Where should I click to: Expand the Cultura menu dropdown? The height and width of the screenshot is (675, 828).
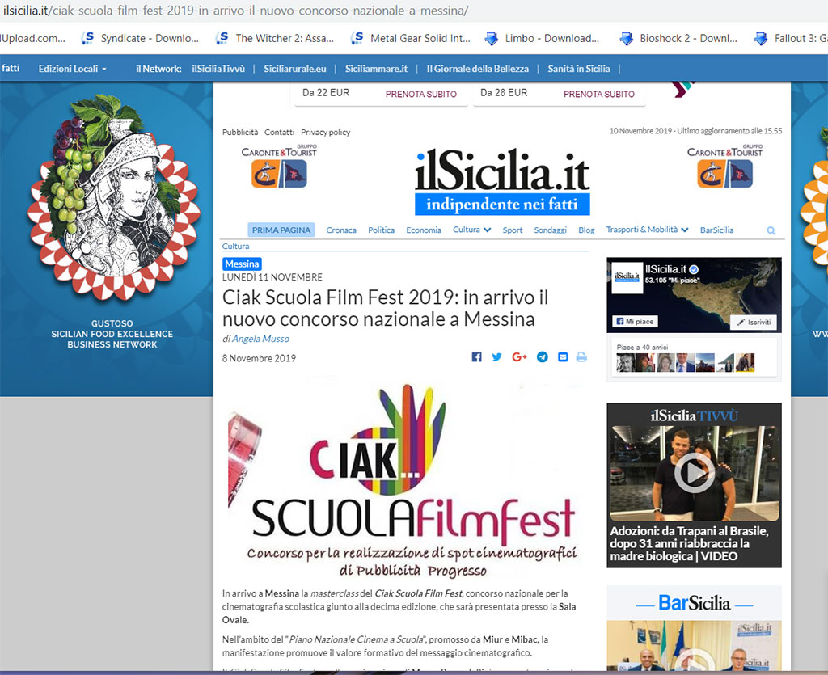(x=471, y=230)
